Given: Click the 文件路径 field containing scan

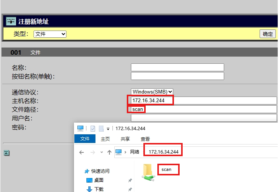Looking at the screenshot, I should pyautogui.click(x=204, y=109).
